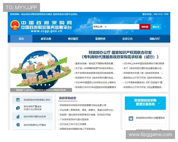The width and height of the screenshot is (178, 142).
Task: Click calendar icon for 财政部政府采购计划管理系统
Action: click(x=131, y=118)
